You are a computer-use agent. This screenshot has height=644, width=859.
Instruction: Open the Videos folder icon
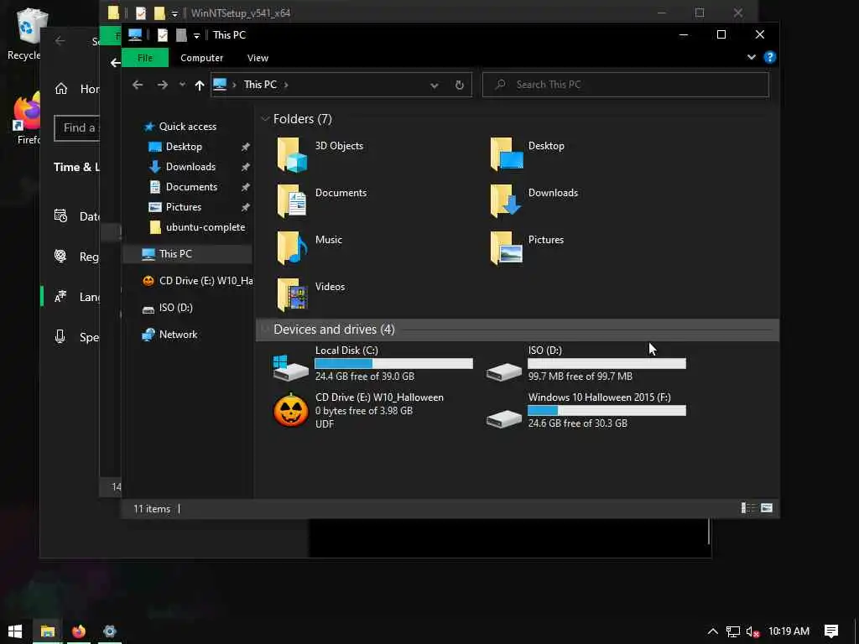[x=292, y=295]
